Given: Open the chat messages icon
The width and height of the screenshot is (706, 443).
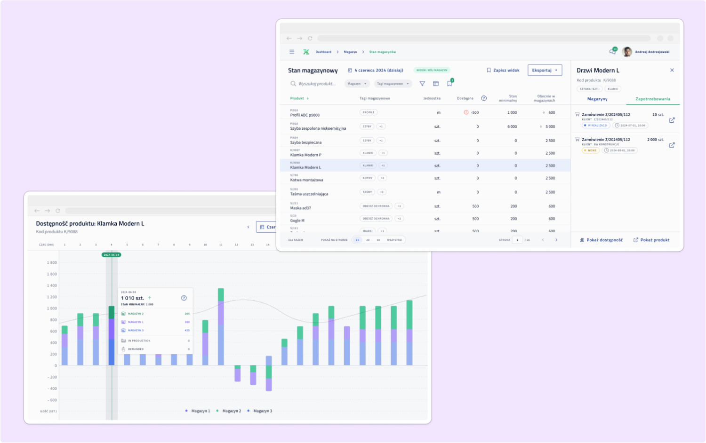Looking at the screenshot, I should pos(612,52).
